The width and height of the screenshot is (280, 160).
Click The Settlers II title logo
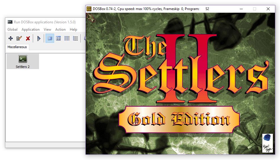pos(180,69)
